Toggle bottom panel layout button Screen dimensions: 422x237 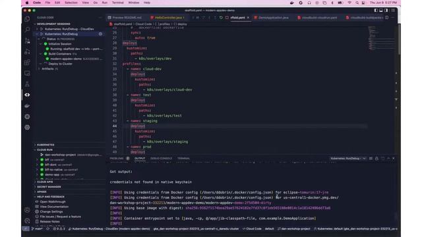click(381, 11)
